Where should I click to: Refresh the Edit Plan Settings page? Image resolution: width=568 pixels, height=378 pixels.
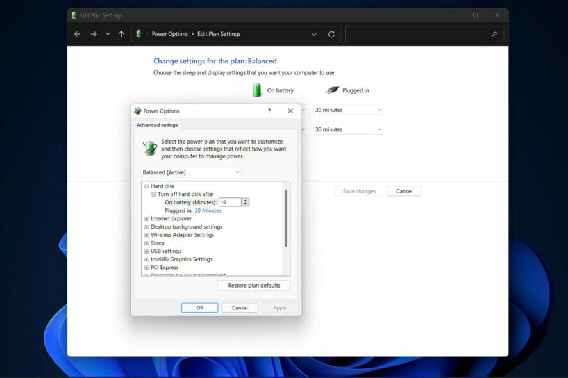pos(331,35)
